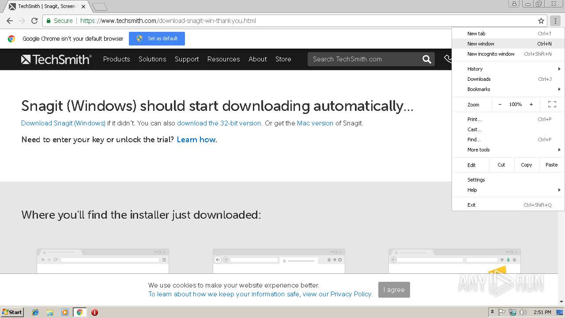Choose Cast from the menu
This screenshot has height=318, width=565.
(508, 129)
